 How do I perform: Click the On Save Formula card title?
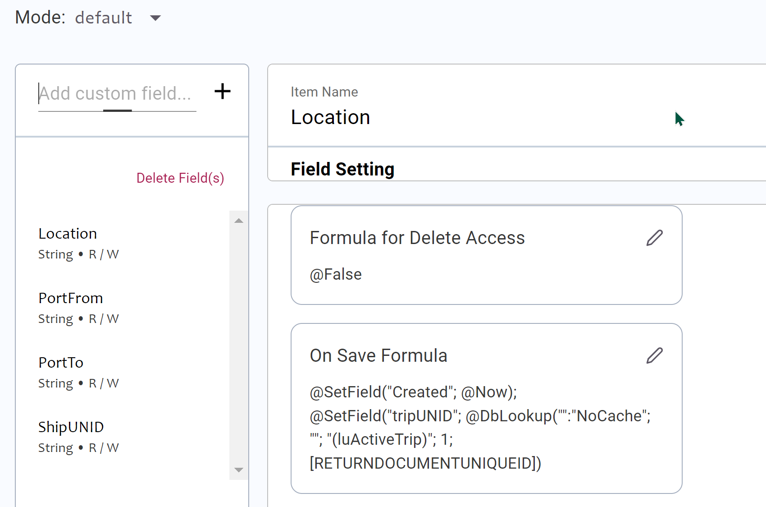(378, 355)
